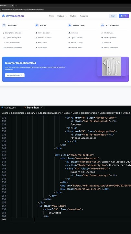Screen dimensions: 131x234
Task: Open a new browser tab with plus button
Action: [x=16, y=6]
